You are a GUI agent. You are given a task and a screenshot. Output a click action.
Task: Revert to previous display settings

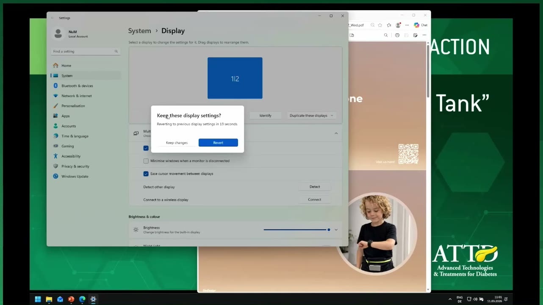(218, 143)
